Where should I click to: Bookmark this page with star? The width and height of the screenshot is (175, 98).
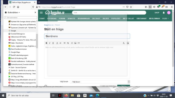131,7
